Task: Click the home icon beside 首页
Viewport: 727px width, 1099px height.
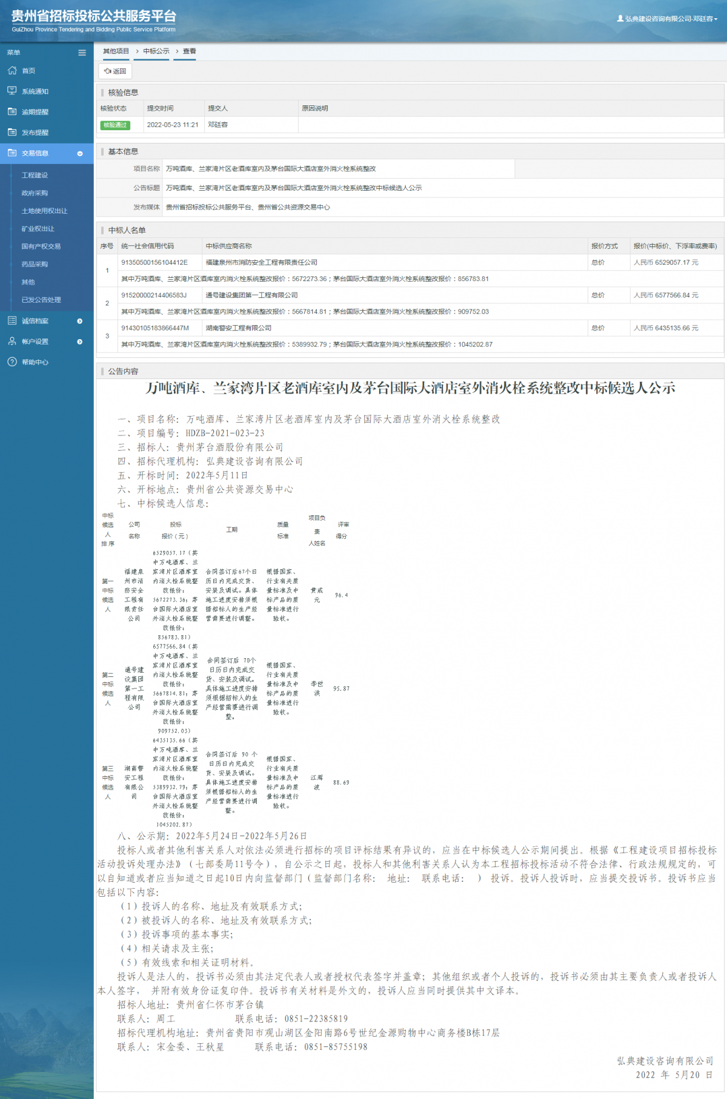Action: [12, 70]
